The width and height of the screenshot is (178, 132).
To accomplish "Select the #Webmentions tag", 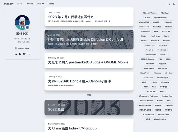I will click(x=150, y=54).
